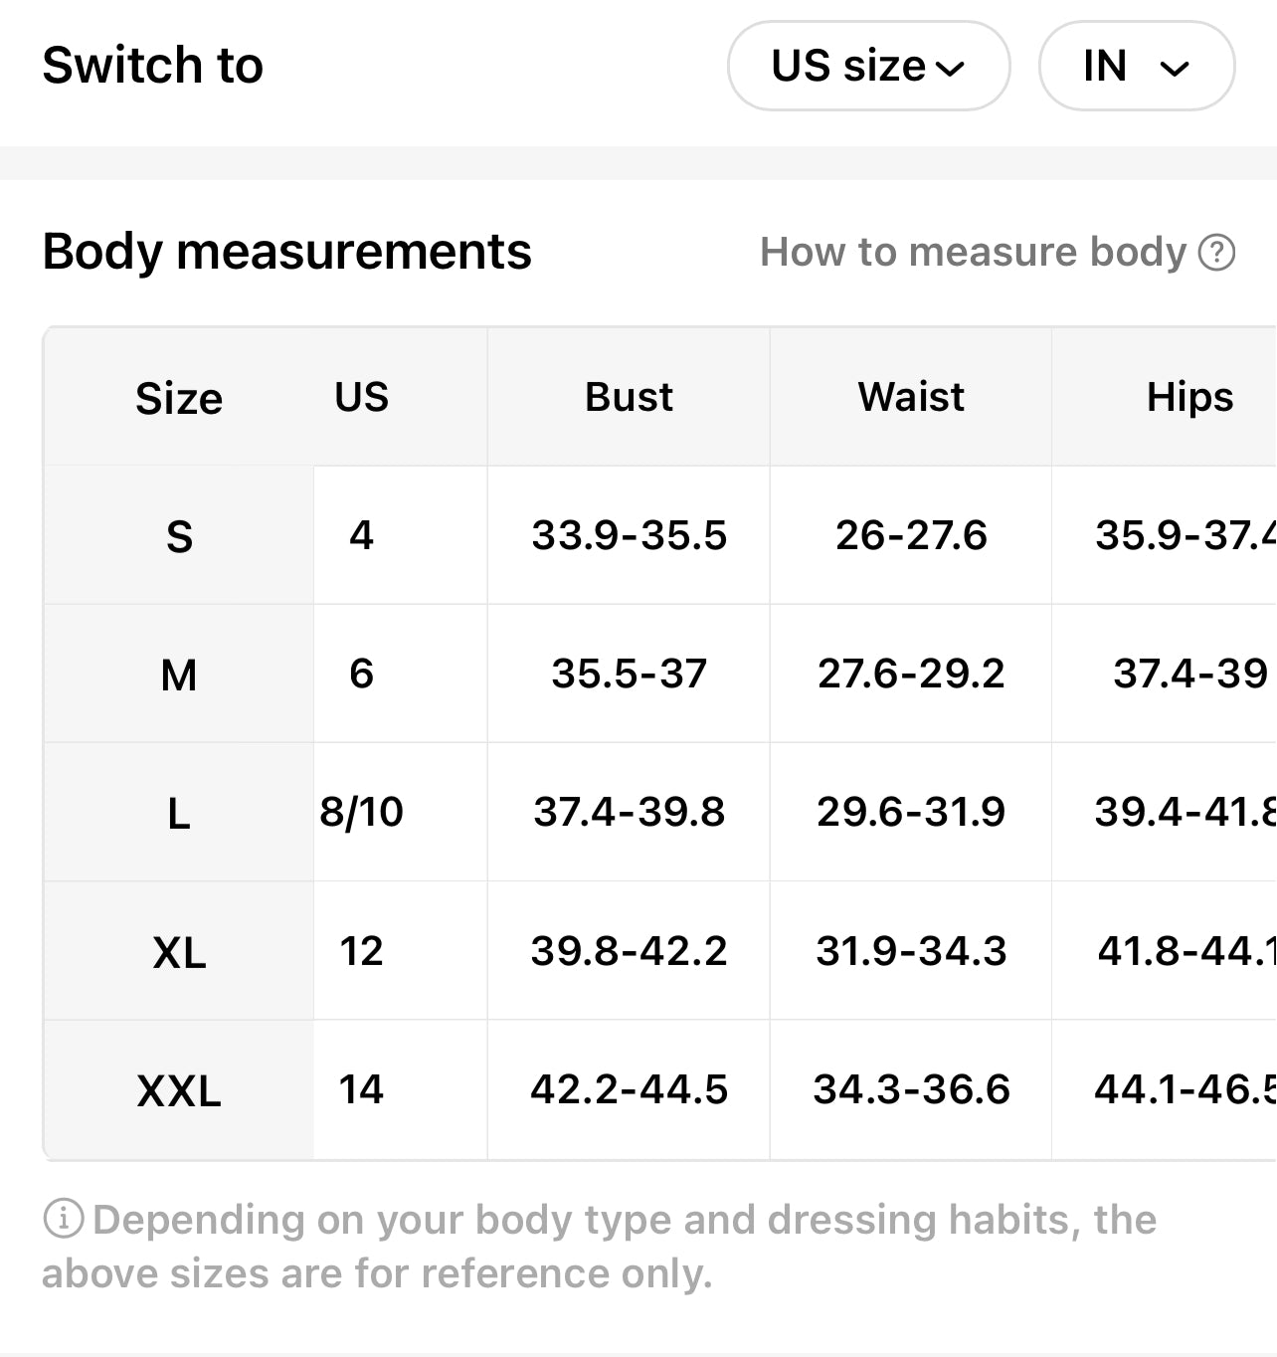The height and width of the screenshot is (1357, 1277).
Task: Select the XL size row
Action: [179, 952]
